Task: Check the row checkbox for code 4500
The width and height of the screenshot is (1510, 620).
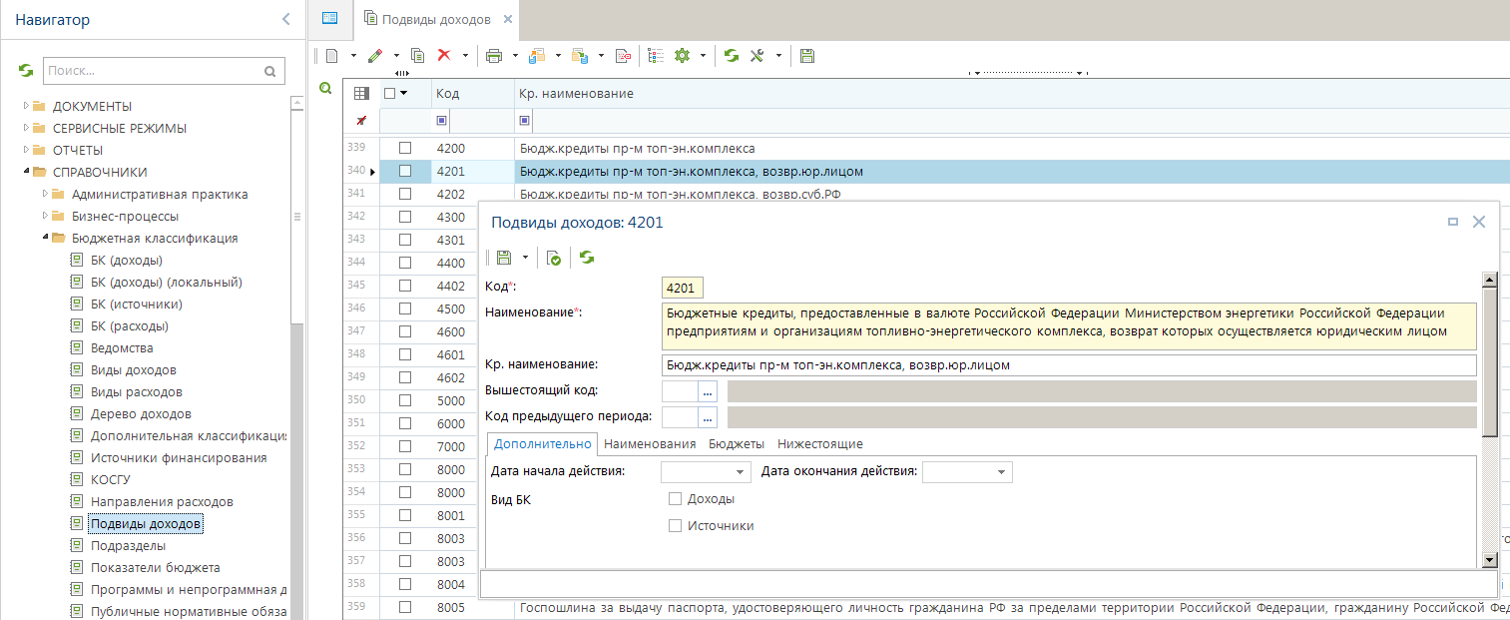Action: [x=405, y=309]
